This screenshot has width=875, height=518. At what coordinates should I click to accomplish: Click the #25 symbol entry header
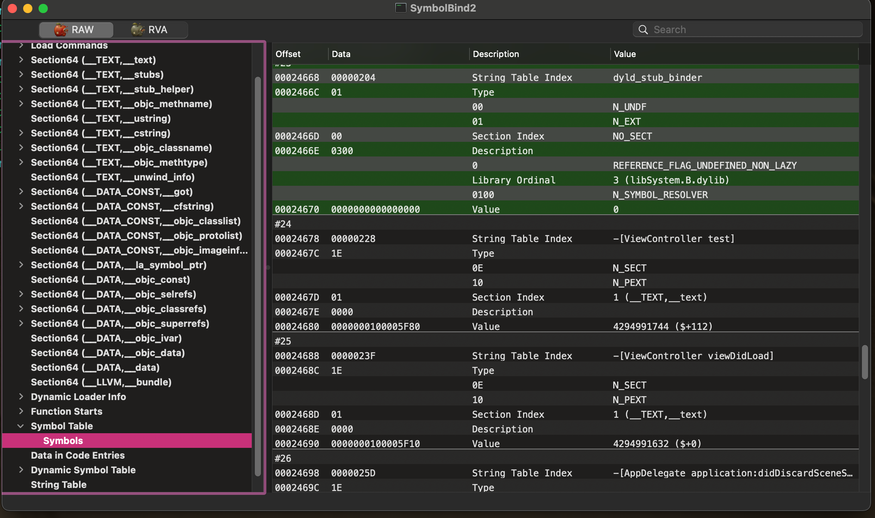[283, 341]
